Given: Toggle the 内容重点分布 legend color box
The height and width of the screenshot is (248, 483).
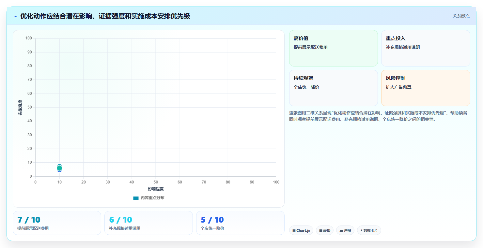Looking at the screenshot, I should 136,198.
